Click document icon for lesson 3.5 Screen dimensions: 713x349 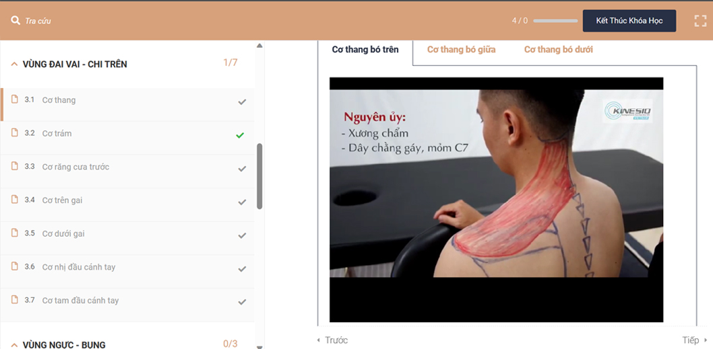tap(15, 233)
